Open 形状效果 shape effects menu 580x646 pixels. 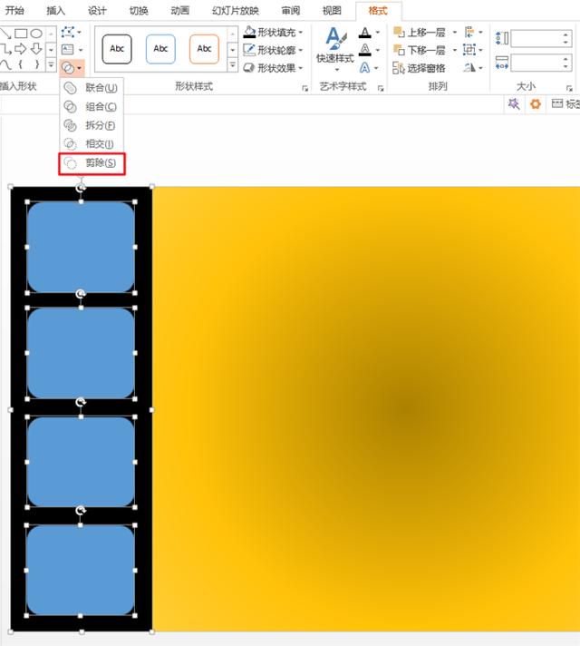(274, 67)
